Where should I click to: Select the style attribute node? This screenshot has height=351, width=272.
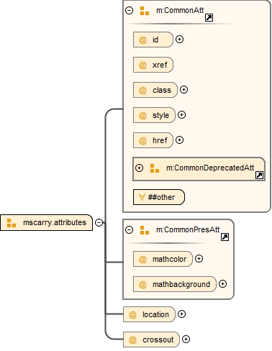point(154,115)
